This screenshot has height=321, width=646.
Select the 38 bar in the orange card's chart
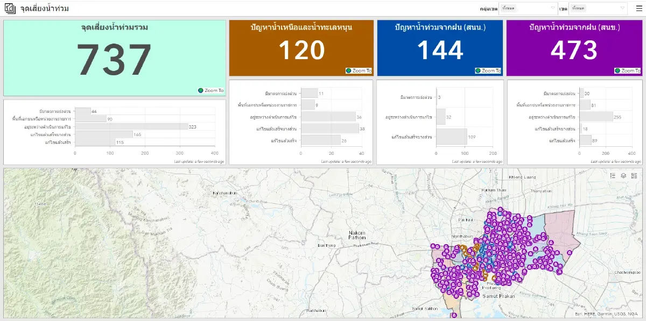tap(329, 129)
